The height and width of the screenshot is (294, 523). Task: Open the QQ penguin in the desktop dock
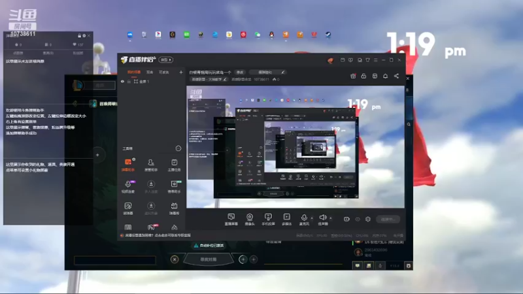point(271,35)
